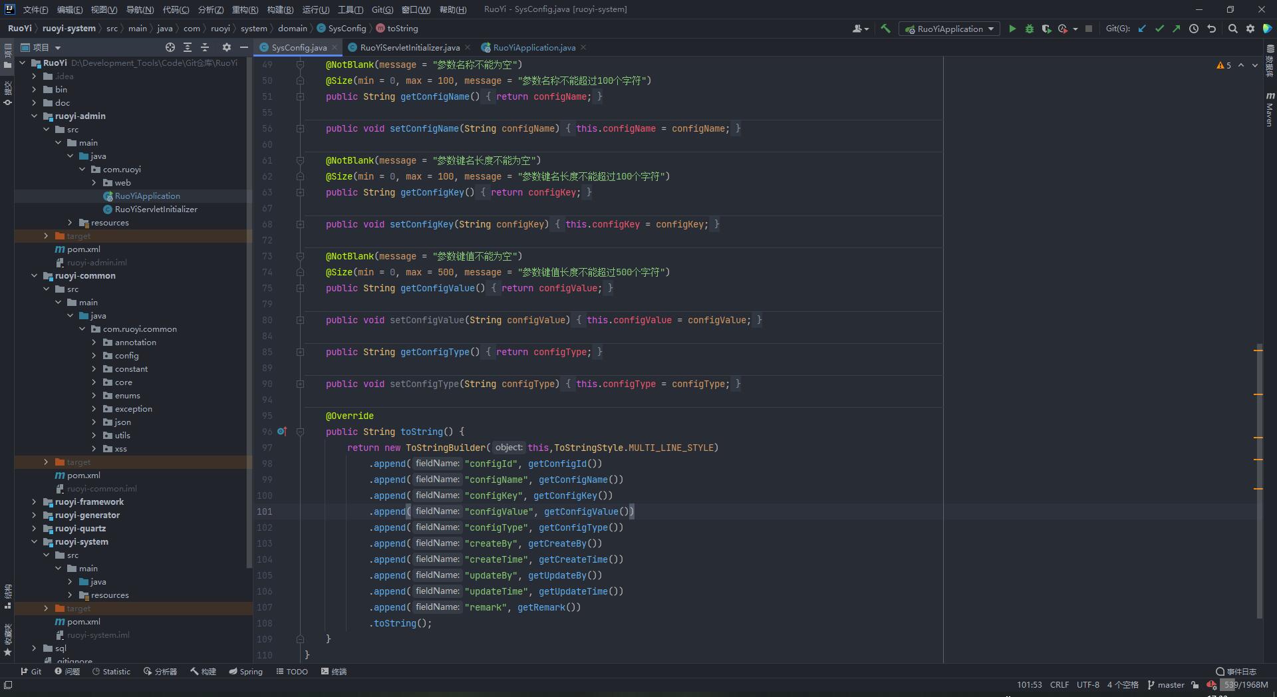The image size is (1277, 697).
Task: Switch to RuoYiApplication.java editor tab
Action: coord(534,47)
